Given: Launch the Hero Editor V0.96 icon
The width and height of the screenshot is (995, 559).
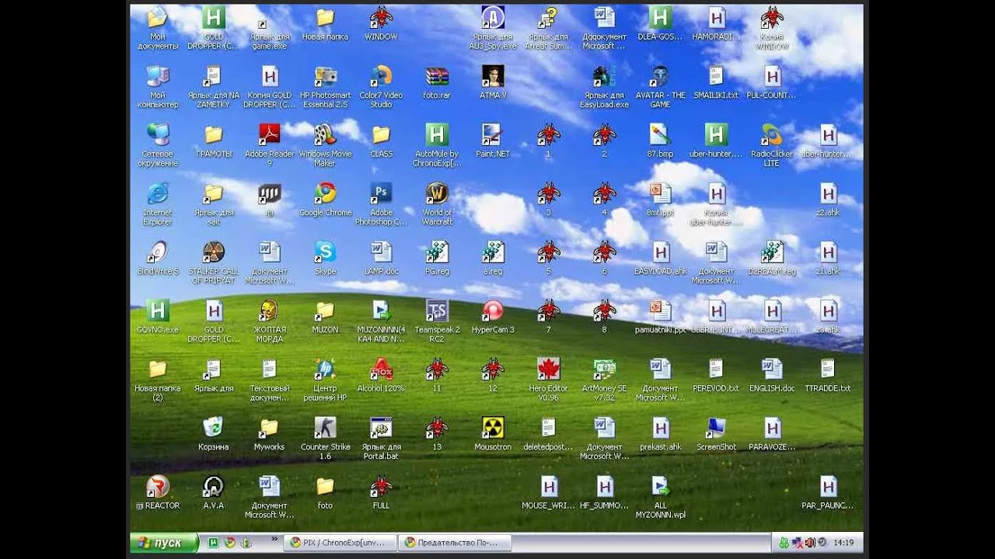Looking at the screenshot, I should pyautogui.click(x=549, y=380).
